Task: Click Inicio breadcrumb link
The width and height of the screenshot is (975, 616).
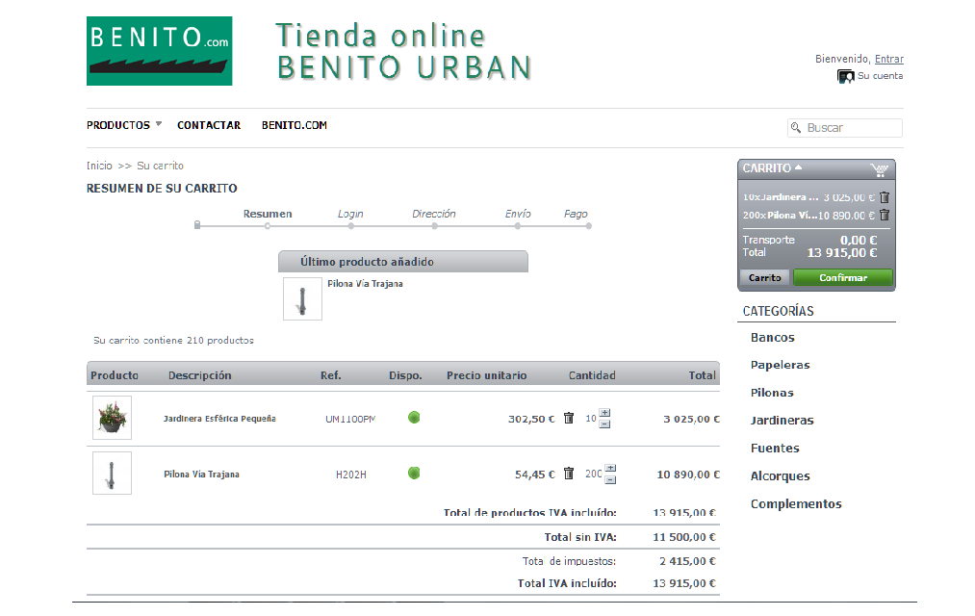Action: tap(99, 166)
